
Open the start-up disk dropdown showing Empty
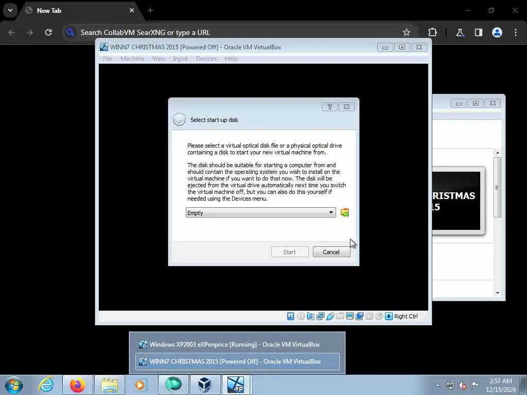tap(260, 212)
